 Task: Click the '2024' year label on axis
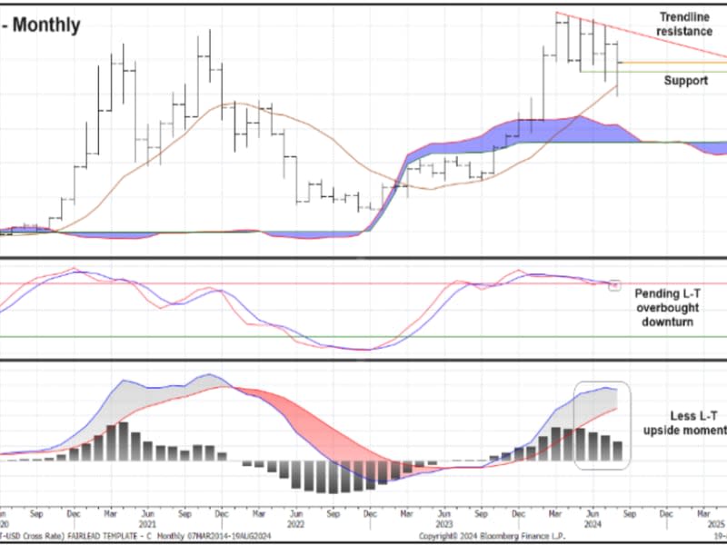pyautogui.click(x=593, y=525)
